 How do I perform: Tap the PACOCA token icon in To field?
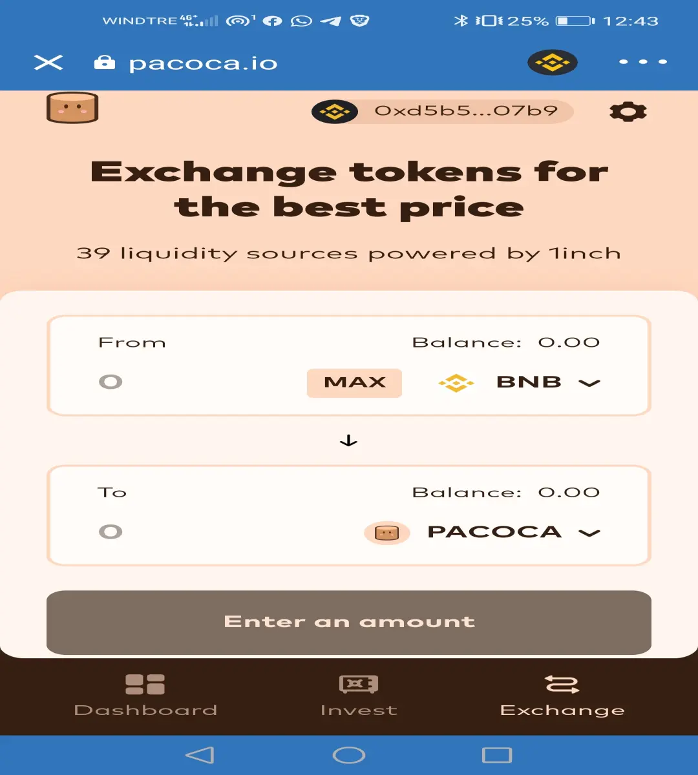386,533
